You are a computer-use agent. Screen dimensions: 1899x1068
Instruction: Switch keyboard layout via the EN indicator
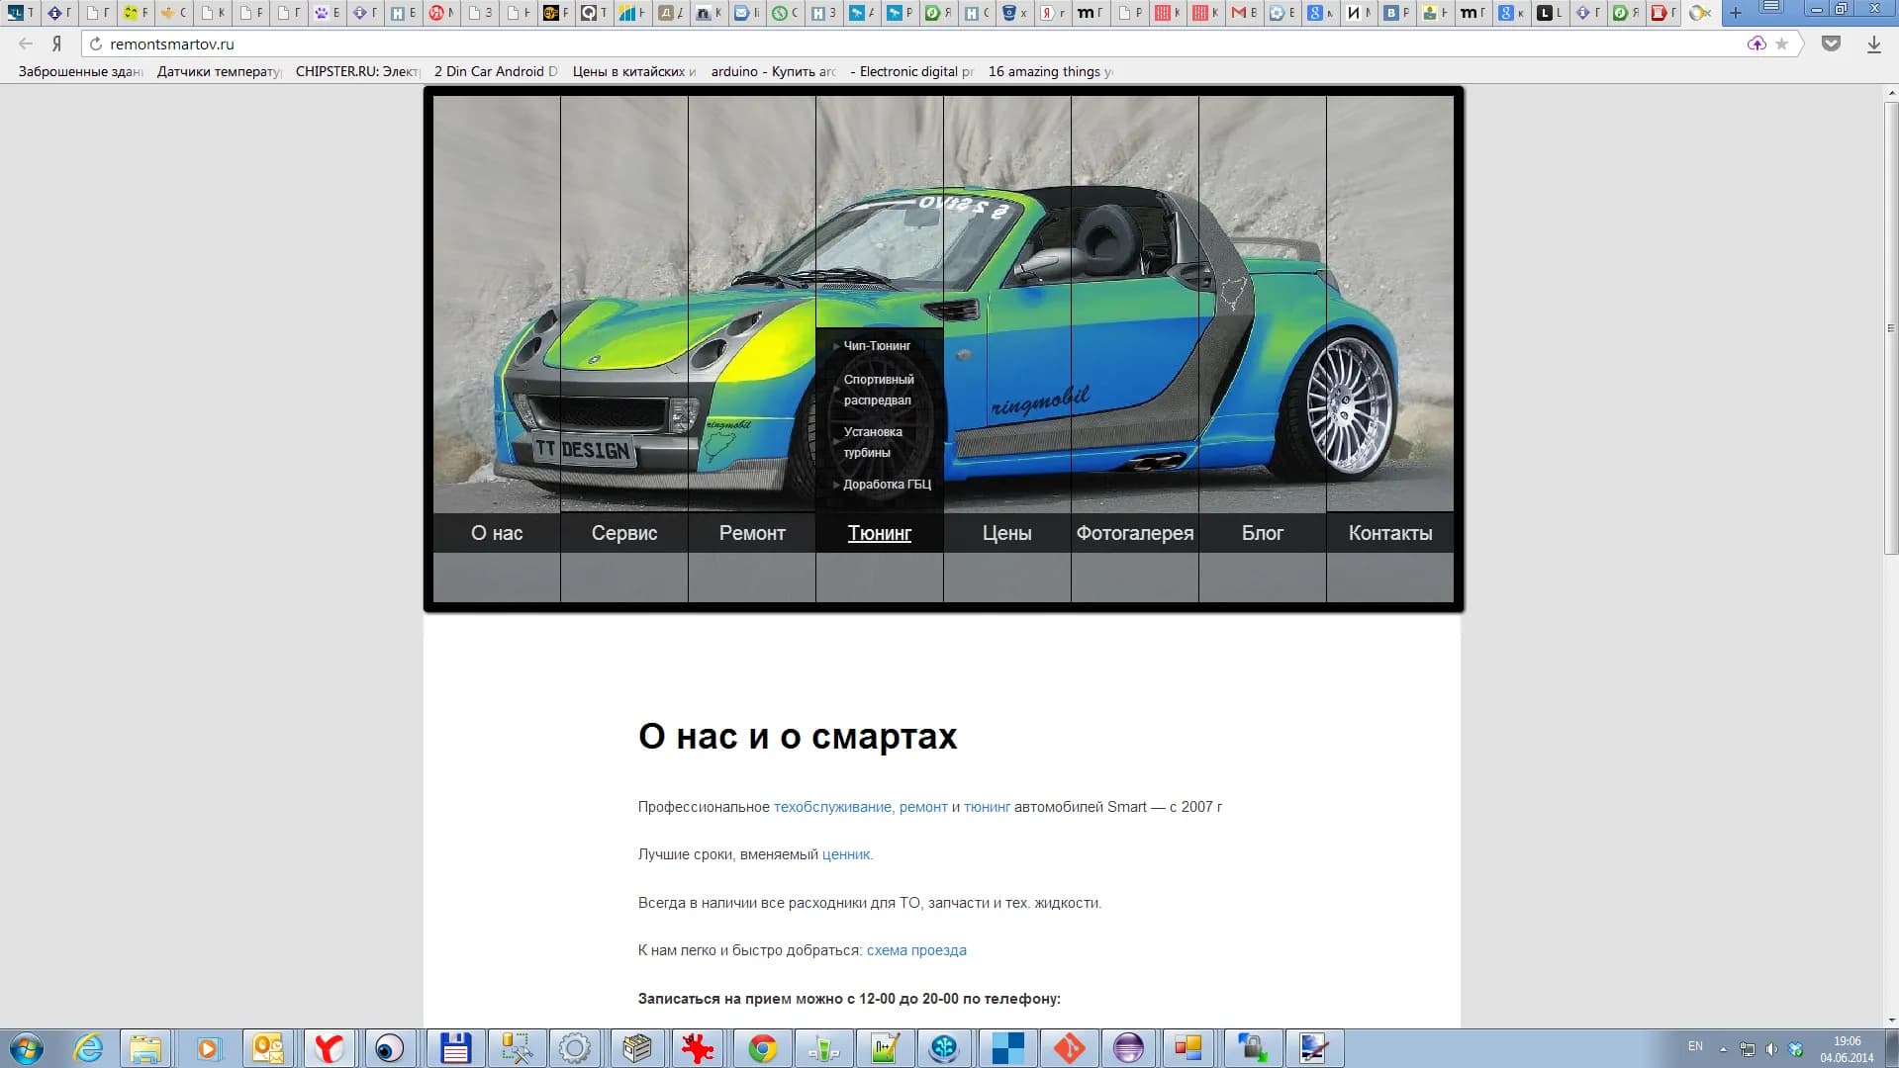(x=1695, y=1047)
